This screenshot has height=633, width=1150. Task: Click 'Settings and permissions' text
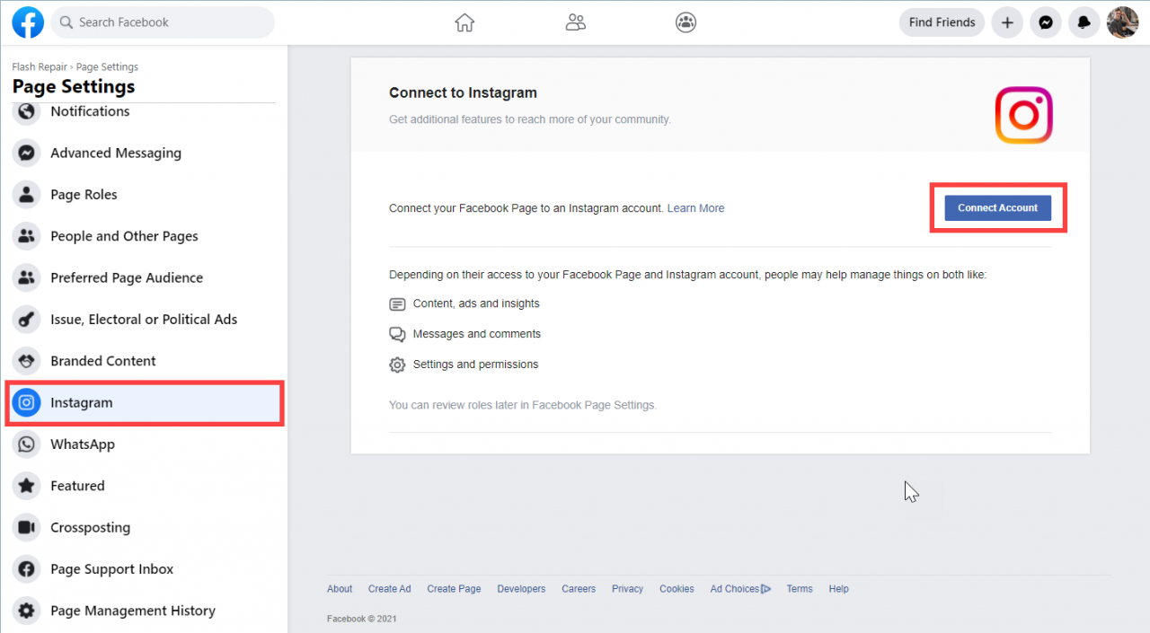click(x=476, y=365)
